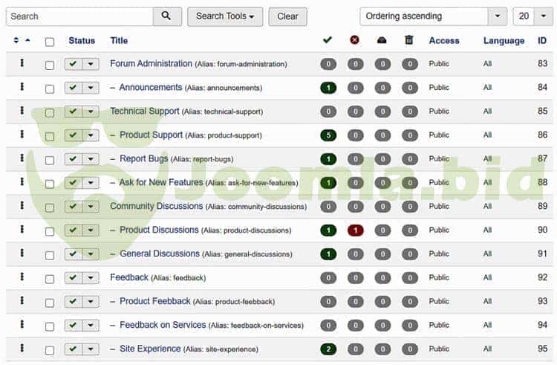557x365 pixels.
Task: Check the select-all checkbox in header
Action: click(x=50, y=42)
